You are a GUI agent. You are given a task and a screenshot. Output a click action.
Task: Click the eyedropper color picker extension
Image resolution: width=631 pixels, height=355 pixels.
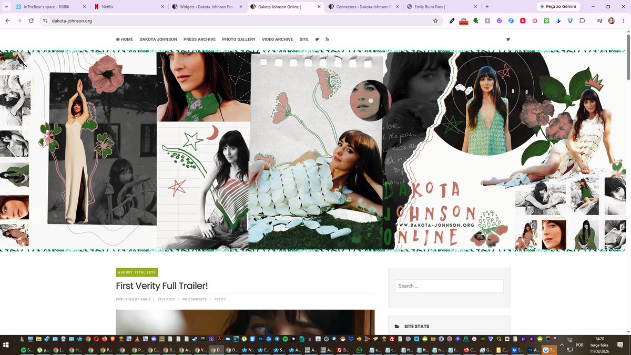tap(452, 21)
